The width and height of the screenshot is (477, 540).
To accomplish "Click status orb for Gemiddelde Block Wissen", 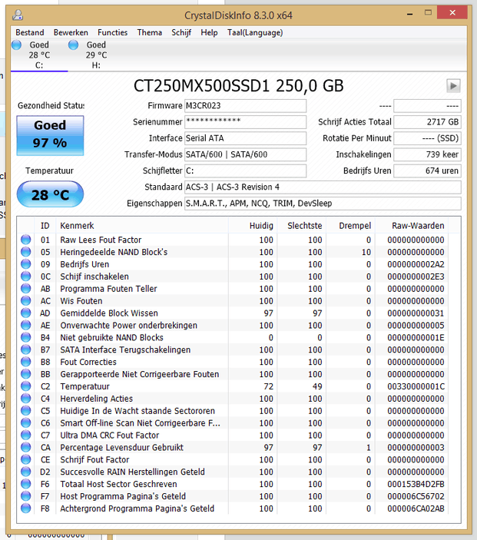I will (x=26, y=313).
